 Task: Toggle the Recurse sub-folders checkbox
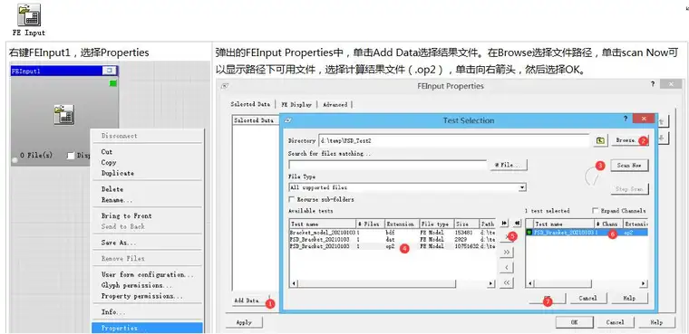click(x=291, y=199)
